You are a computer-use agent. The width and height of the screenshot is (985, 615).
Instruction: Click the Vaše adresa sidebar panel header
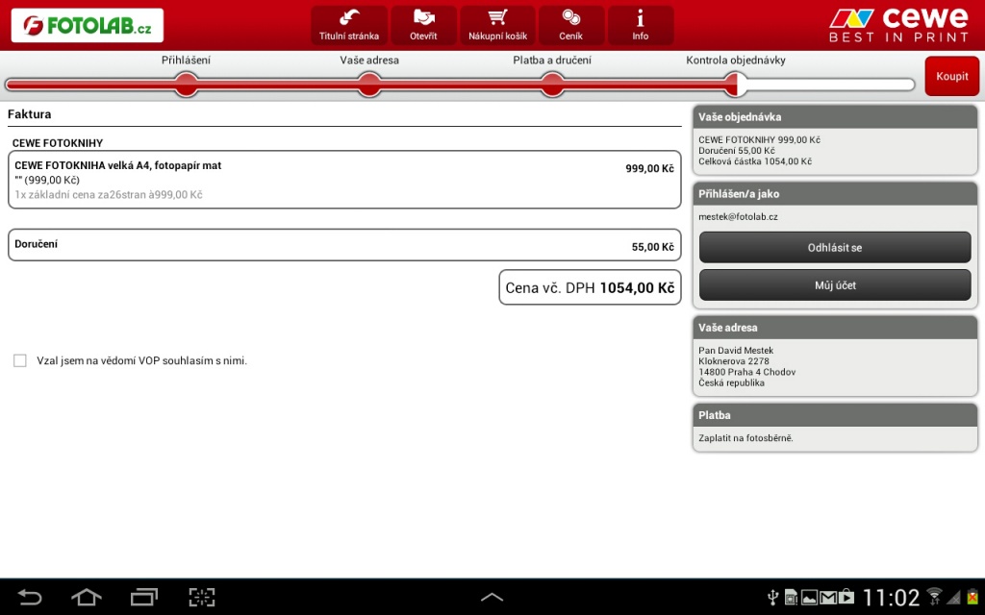pyautogui.click(x=835, y=328)
